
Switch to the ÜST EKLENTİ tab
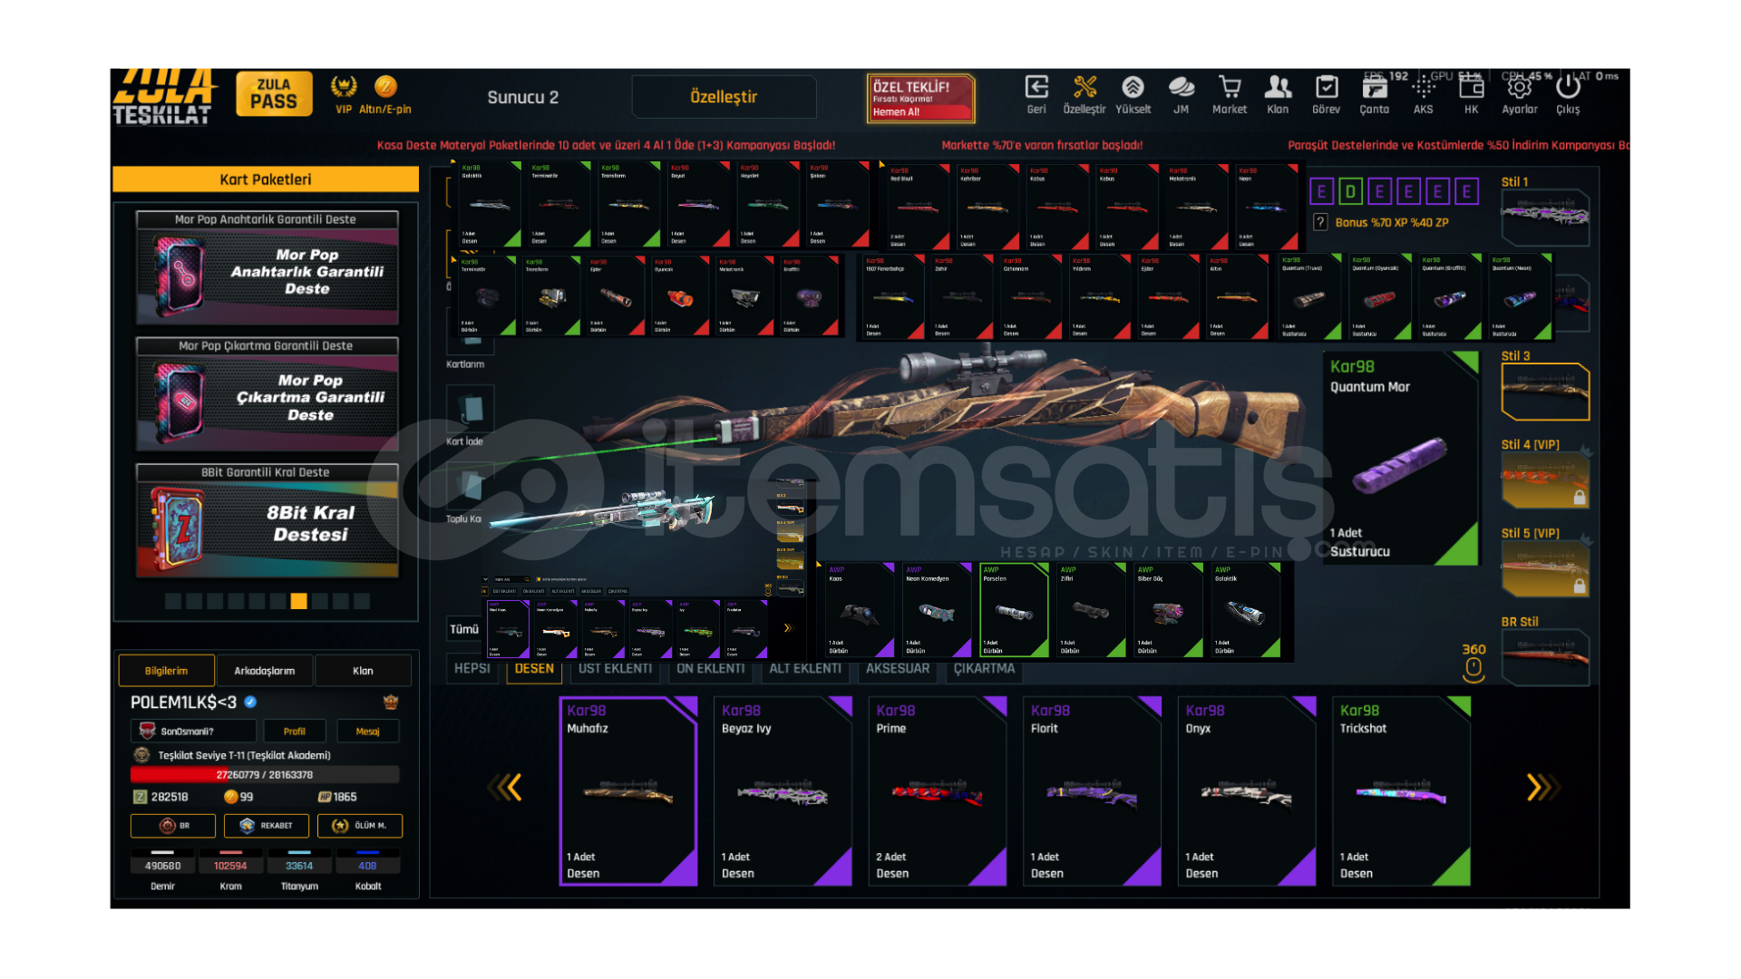pos(615,669)
